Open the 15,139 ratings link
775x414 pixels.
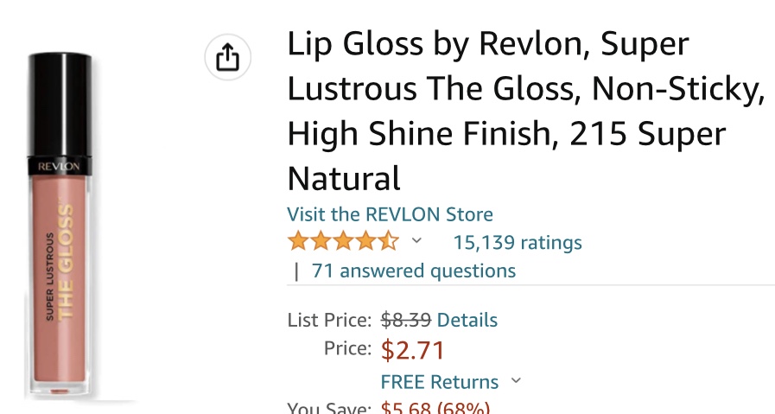click(x=518, y=243)
